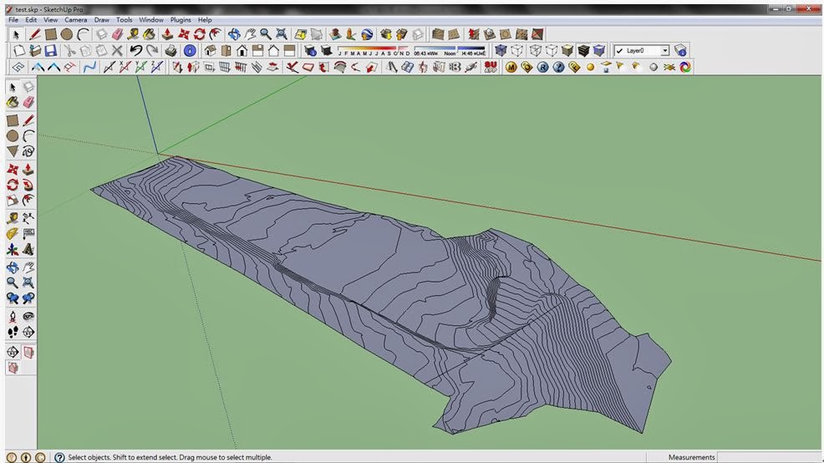Enable Wireframe face style
Screen dimensions: 824x463
[536, 50]
